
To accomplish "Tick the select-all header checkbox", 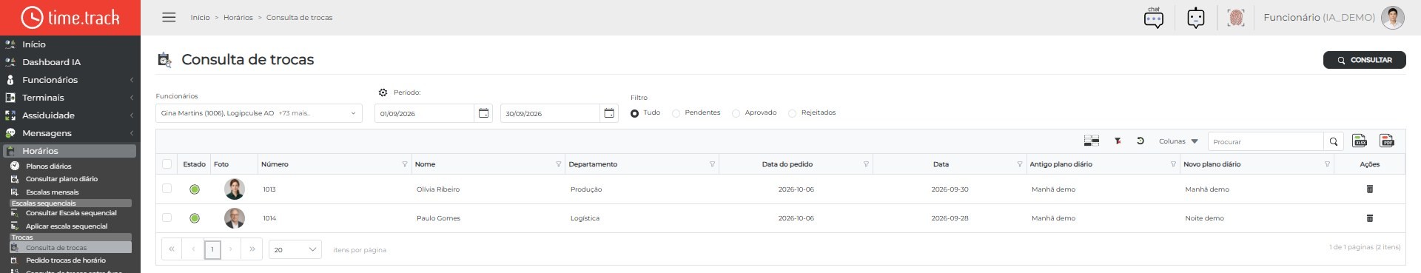I will [167, 164].
